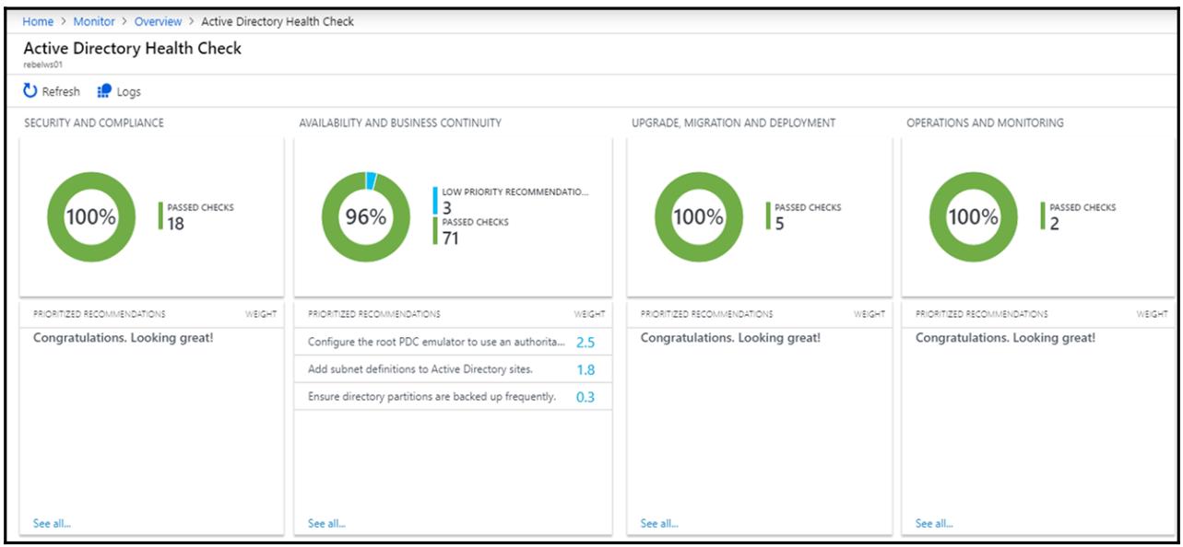The width and height of the screenshot is (1183, 547).
Task: Go to Monitor in the breadcrumb
Action: tap(94, 21)
